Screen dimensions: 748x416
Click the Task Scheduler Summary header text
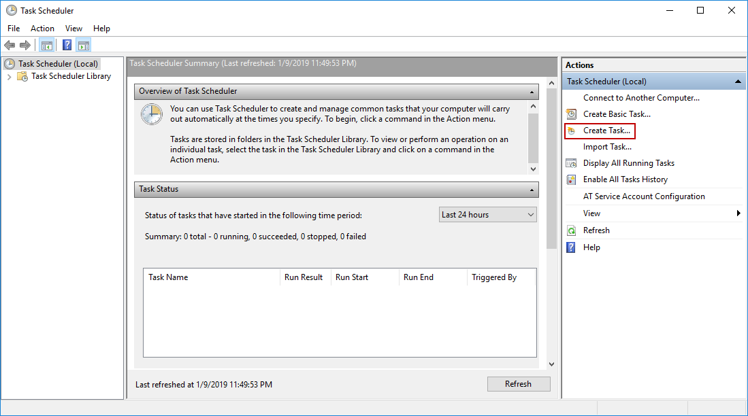coord(243,63)
